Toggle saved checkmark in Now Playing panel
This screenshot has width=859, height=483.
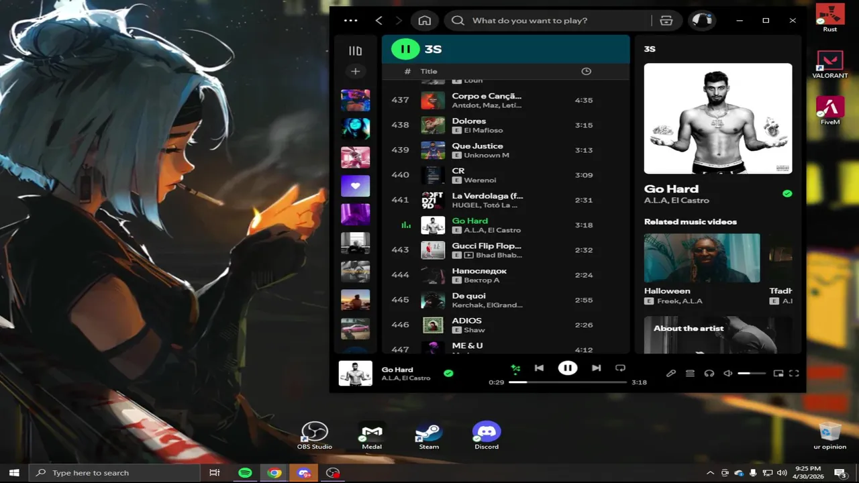click(x=787, y=193)
